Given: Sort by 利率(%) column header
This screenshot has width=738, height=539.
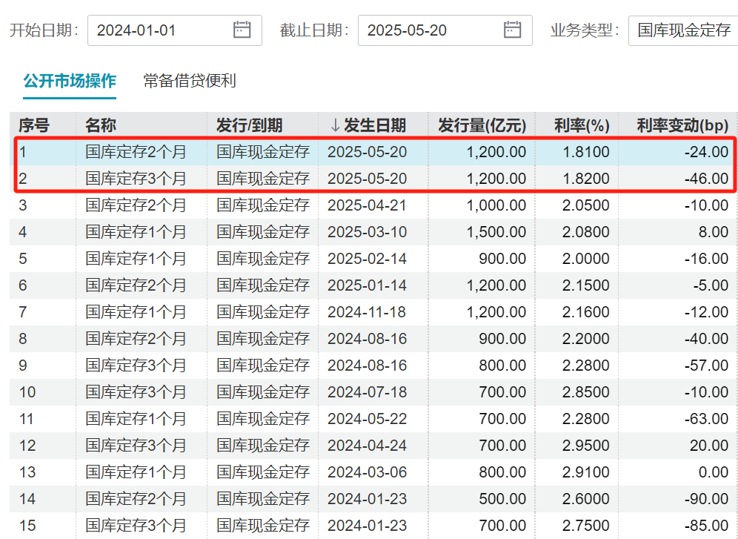Looking at the screenshot, I should (x=582, y=125).
